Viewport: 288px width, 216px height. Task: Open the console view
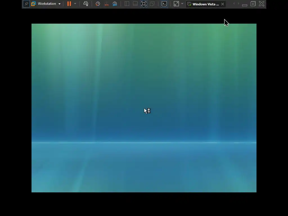tap(164, 4)
